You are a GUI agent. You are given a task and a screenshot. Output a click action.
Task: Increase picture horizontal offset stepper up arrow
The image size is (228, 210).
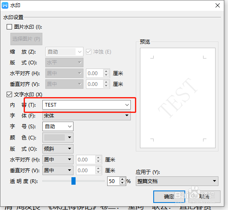(106, 71)
